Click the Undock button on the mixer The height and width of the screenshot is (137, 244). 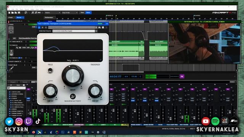pyautogui.click(x=232, y=82)
